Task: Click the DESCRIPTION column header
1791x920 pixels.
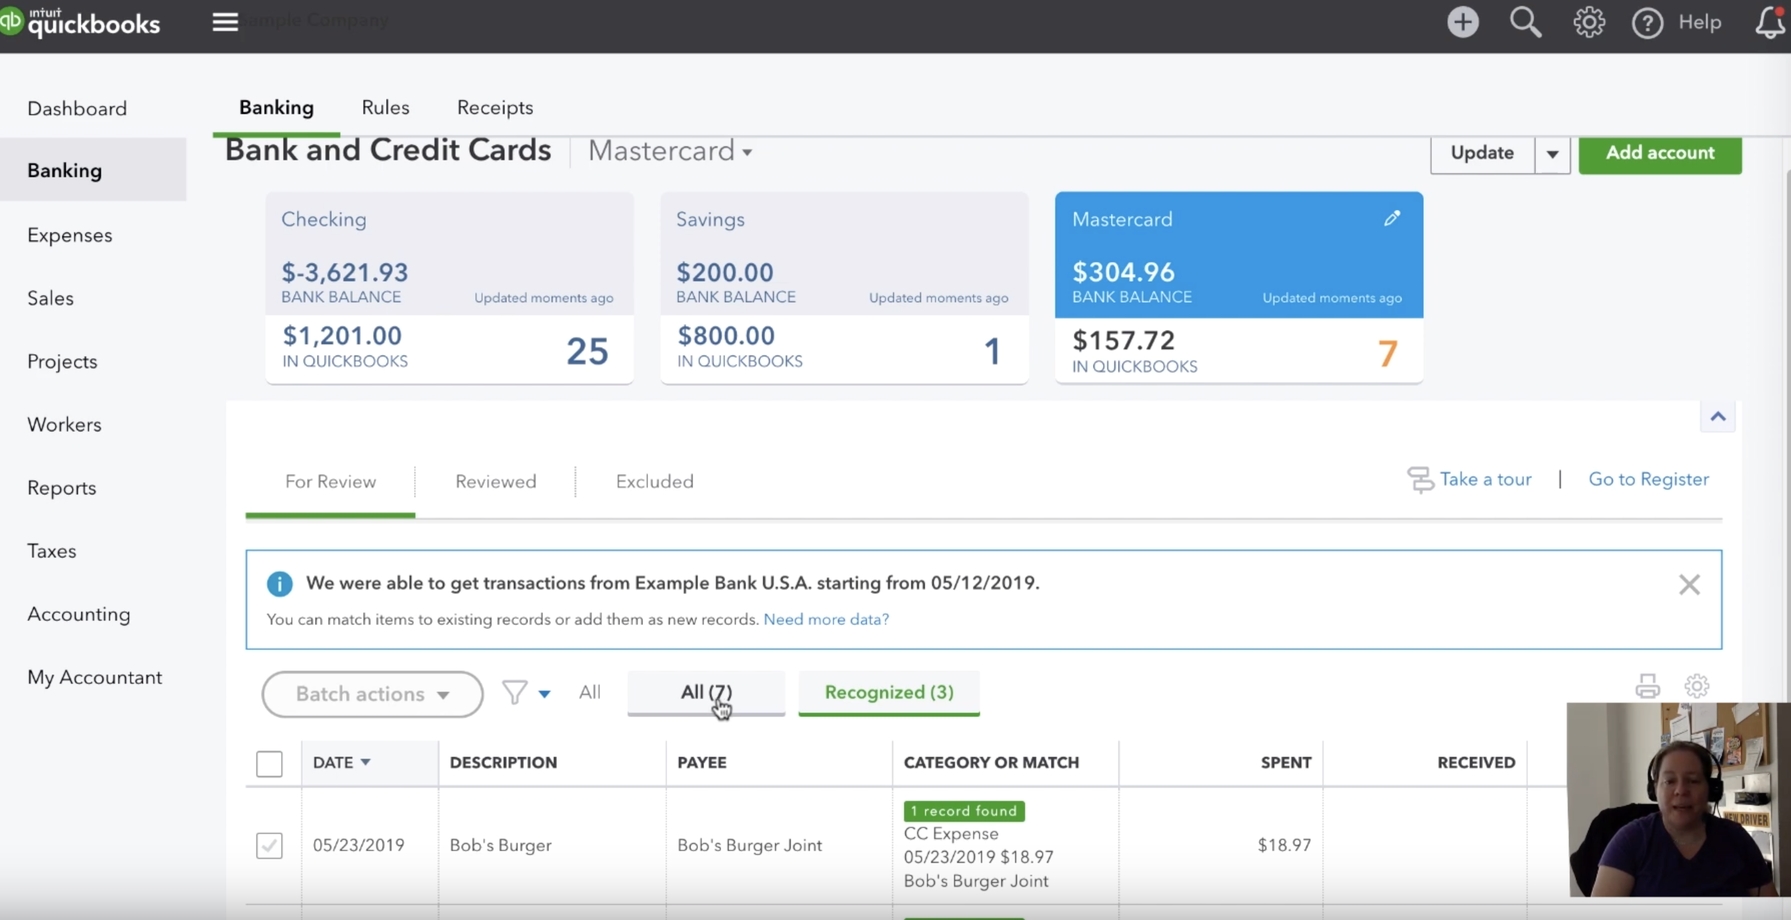Action: [x=504, y=763]
